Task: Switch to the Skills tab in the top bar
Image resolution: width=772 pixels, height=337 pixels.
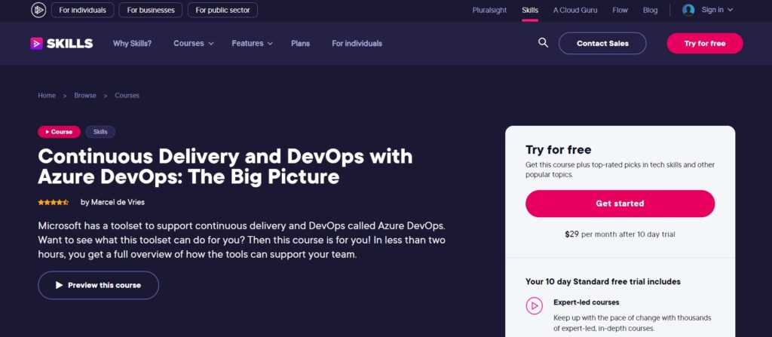Action: tap(530, 10)
